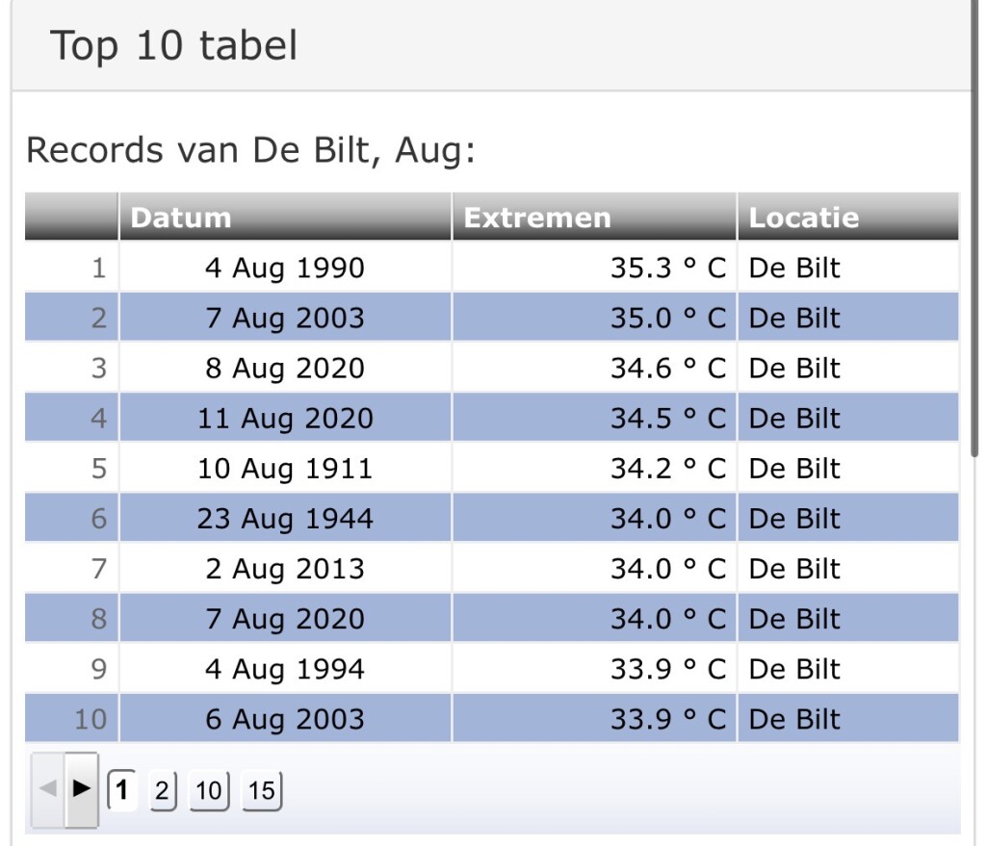Select rank 8 row, 7 Aug 2020
This screenshot has width=986, height=846.
[x=492, y=619]
